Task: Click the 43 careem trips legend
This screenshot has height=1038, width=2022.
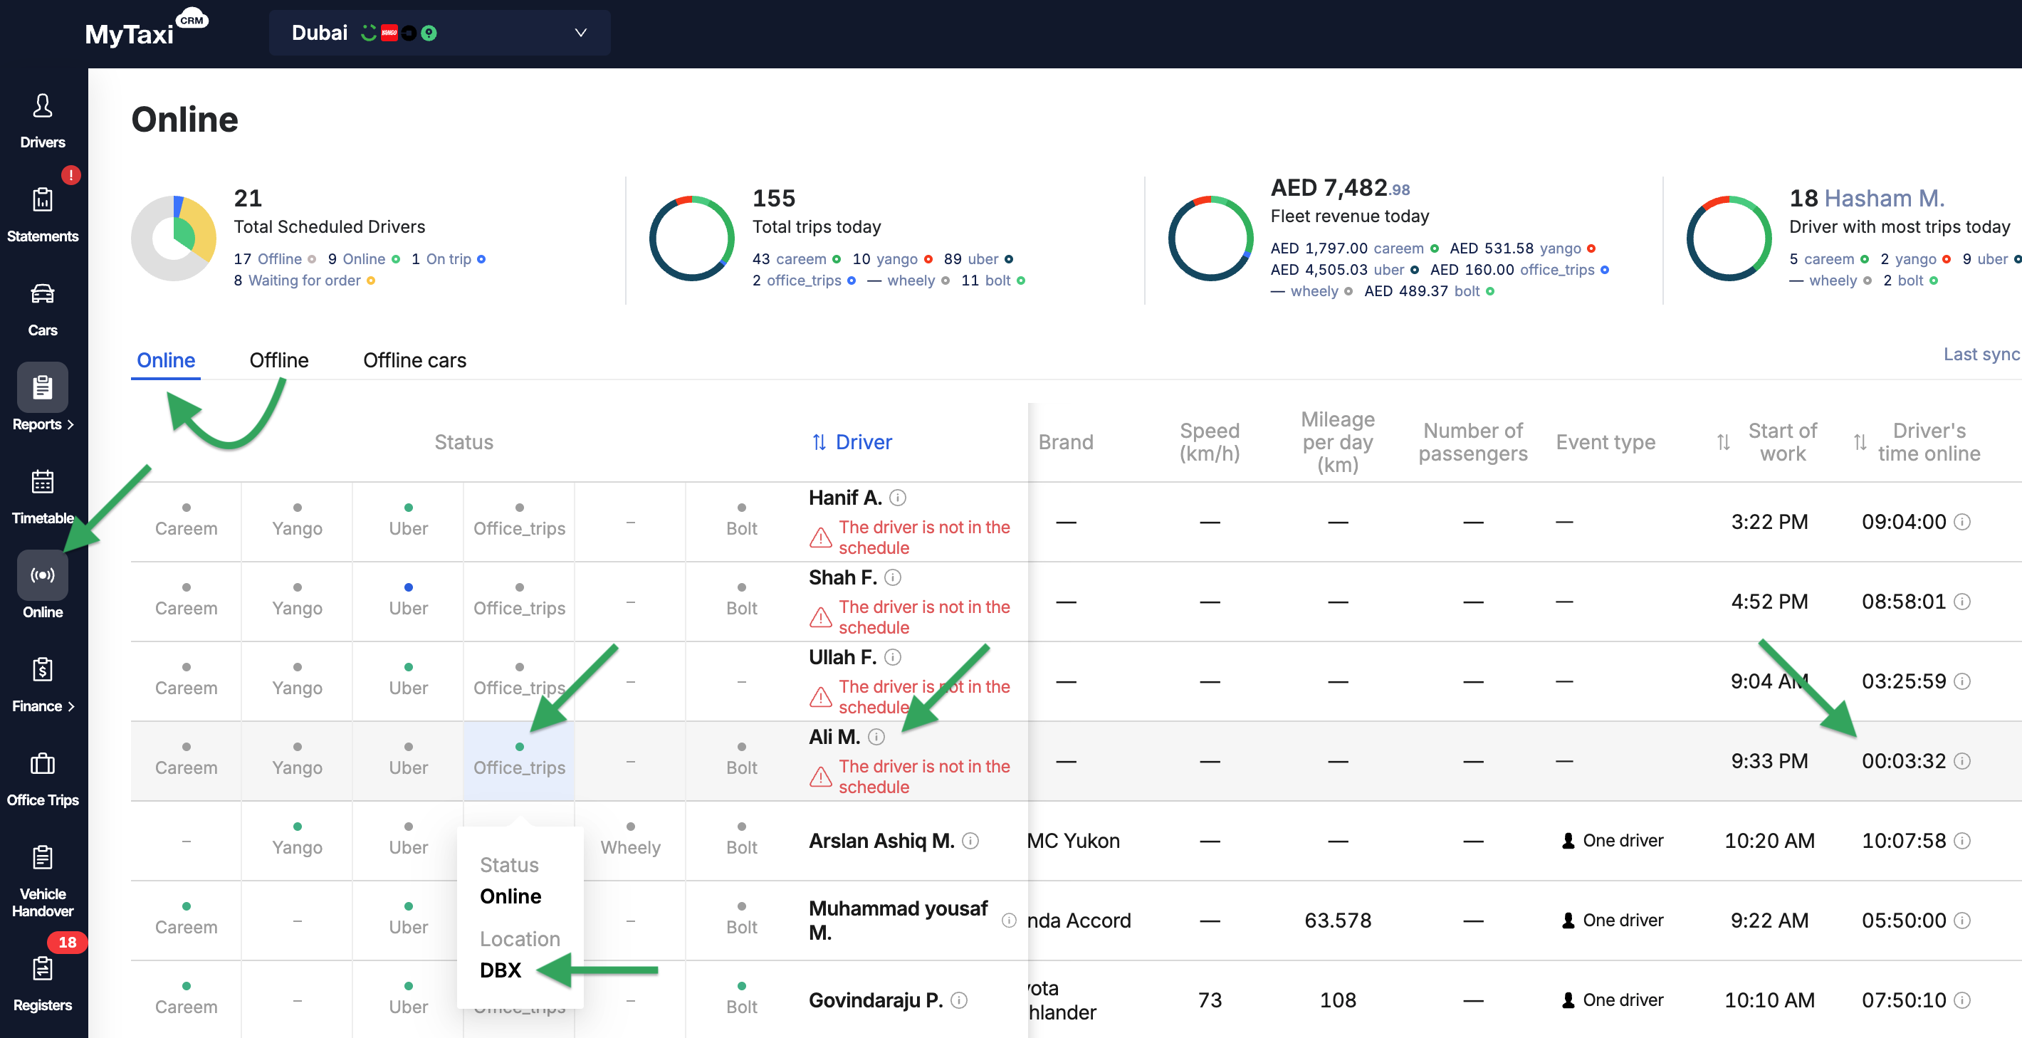Action: click(796, 259)
